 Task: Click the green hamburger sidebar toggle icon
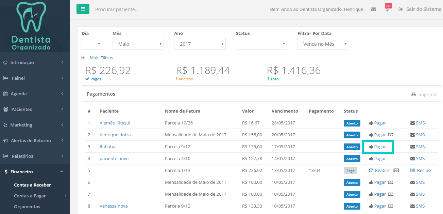click(83, 9)
